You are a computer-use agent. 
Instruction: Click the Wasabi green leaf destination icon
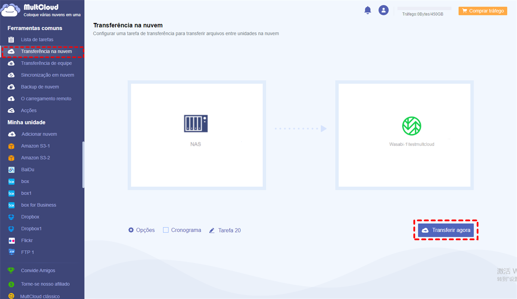pos(412,126)
